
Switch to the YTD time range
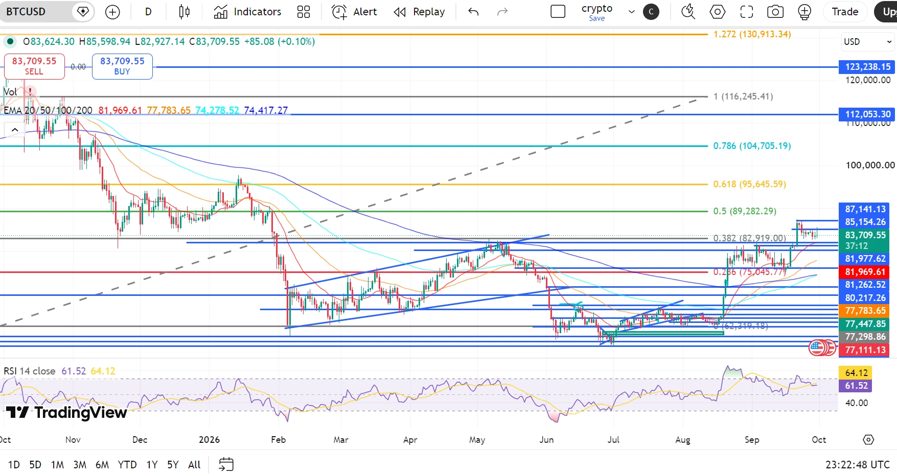pos(127,465)
